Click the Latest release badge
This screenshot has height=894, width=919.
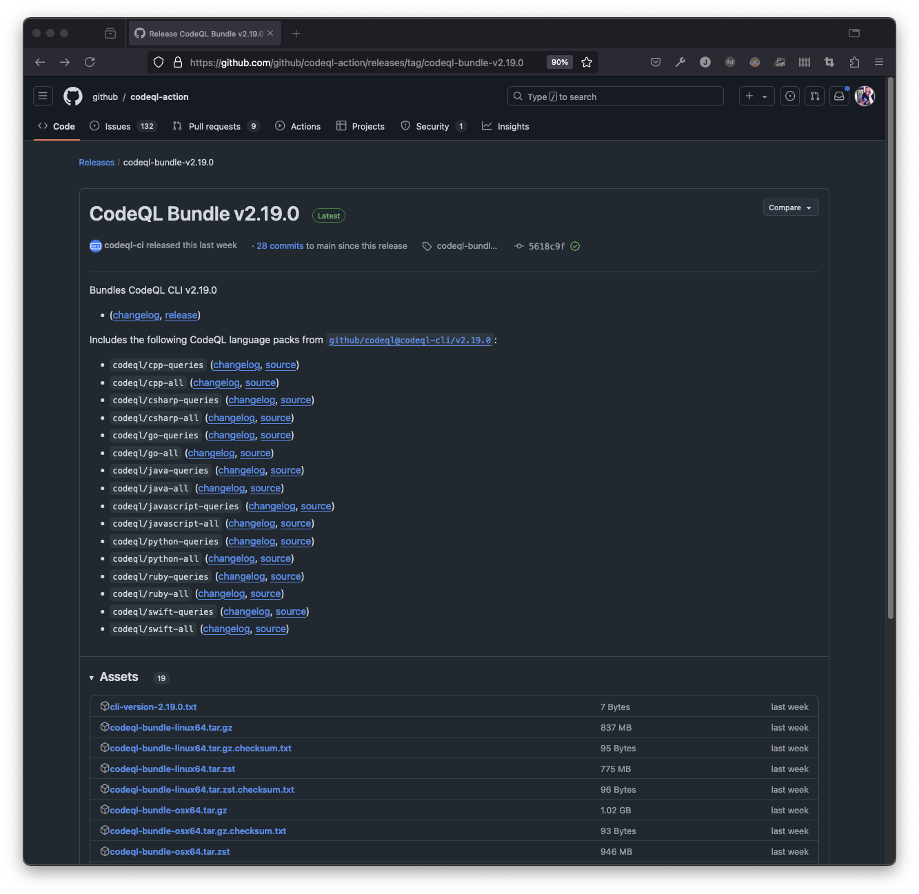[329, 216]
